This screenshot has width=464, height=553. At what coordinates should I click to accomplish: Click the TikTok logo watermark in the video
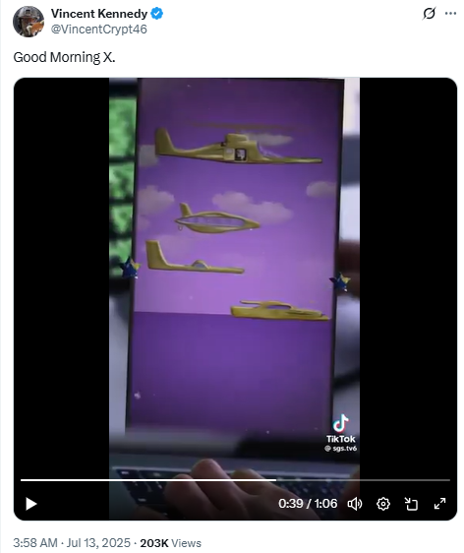click(341, 428)
